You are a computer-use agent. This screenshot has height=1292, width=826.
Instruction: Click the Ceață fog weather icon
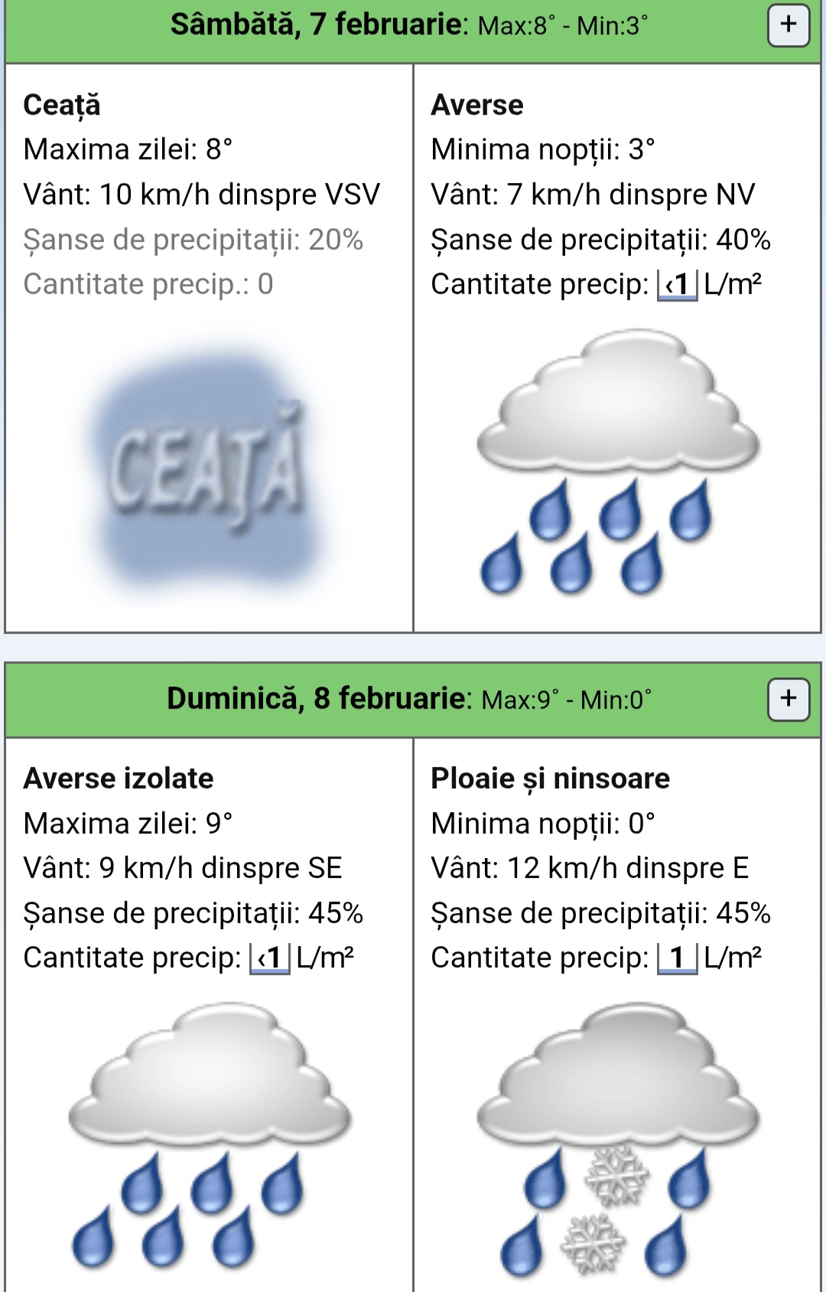206,467
